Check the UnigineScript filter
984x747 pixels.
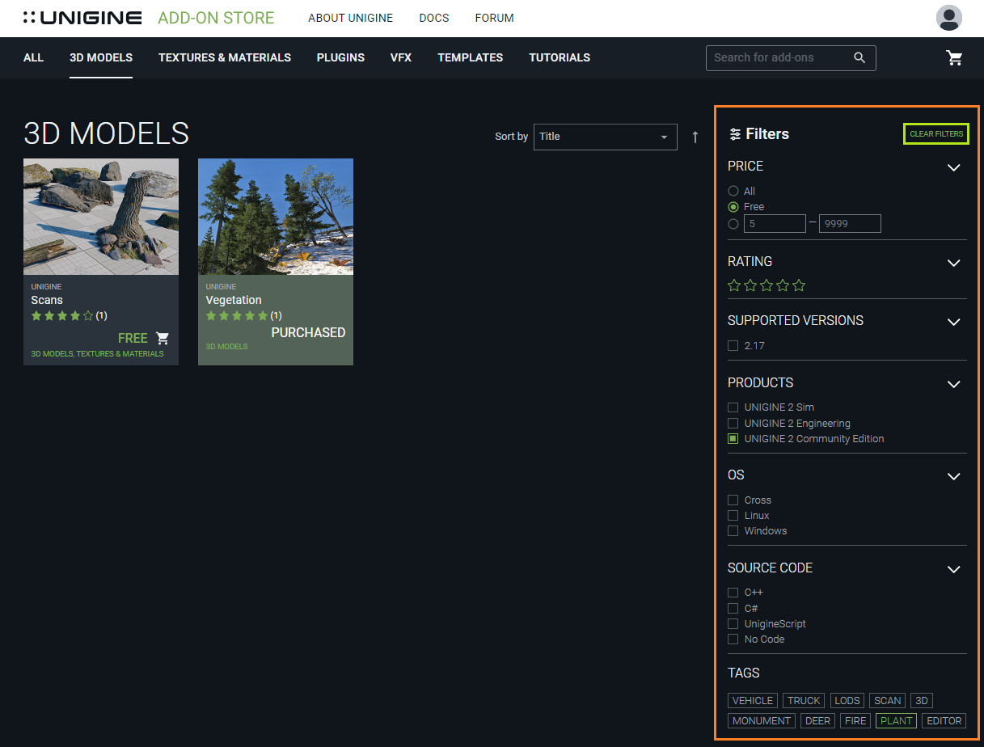(733, 624)
